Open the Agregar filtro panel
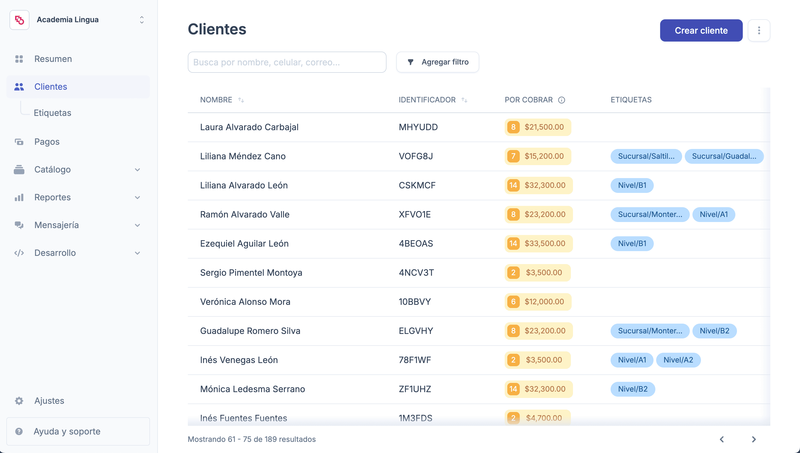 tap(438, 62)
